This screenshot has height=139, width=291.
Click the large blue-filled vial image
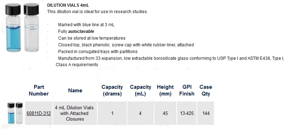pos(13,27)
